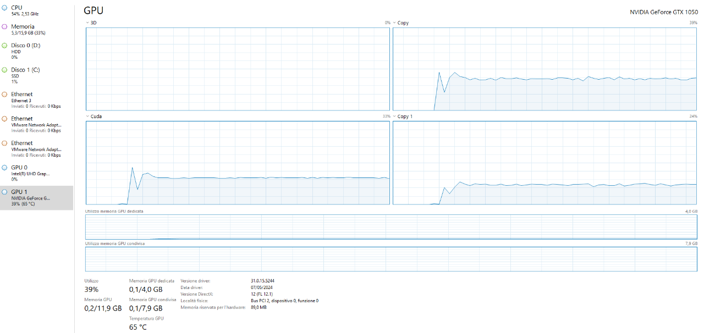Click the "HDD" text under Disco 0
This screenshot has height=333, width=704.
click(x=16, y=52)
